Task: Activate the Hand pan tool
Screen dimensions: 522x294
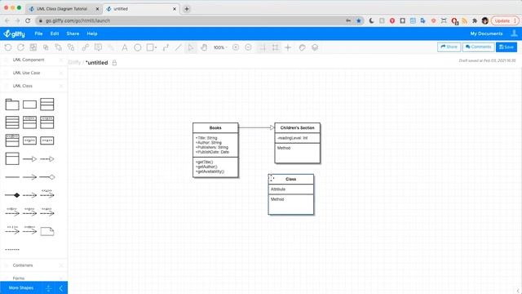Action: [x=204, y=47]
